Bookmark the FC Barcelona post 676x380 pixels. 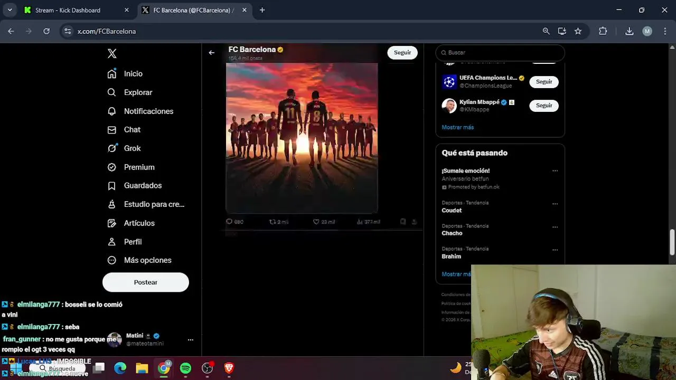click(x=403, y=222)
